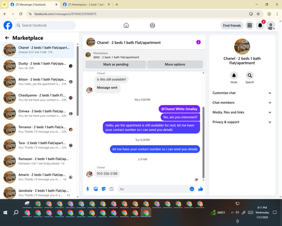Click the listing thumbnail in side panel
Viewport: 282px width, 226px height.
click(242, 46)
